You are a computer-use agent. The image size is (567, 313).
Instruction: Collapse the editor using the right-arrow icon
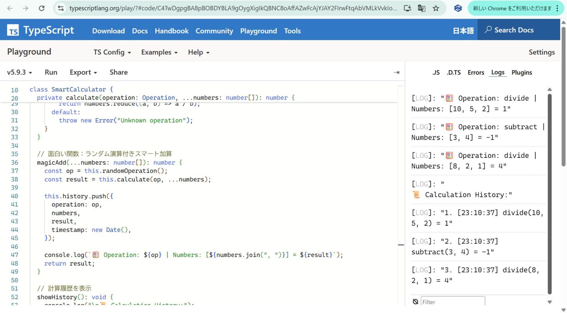396,72
